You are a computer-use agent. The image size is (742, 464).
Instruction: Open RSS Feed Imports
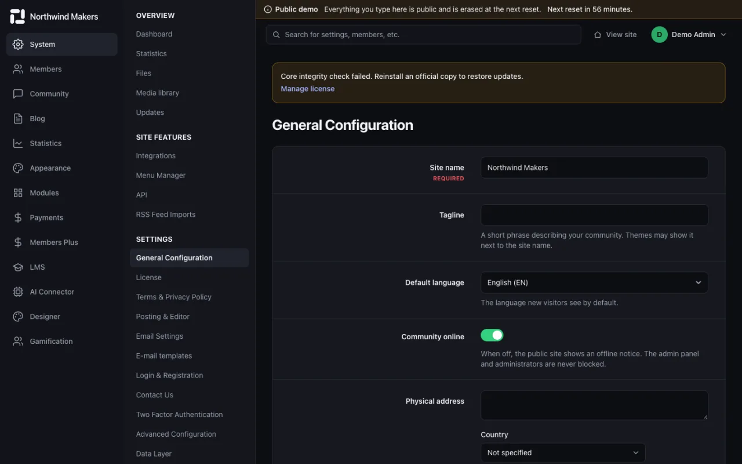coord(166,215)
